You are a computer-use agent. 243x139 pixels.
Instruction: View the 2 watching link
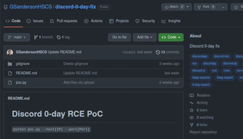pos(205,118)
